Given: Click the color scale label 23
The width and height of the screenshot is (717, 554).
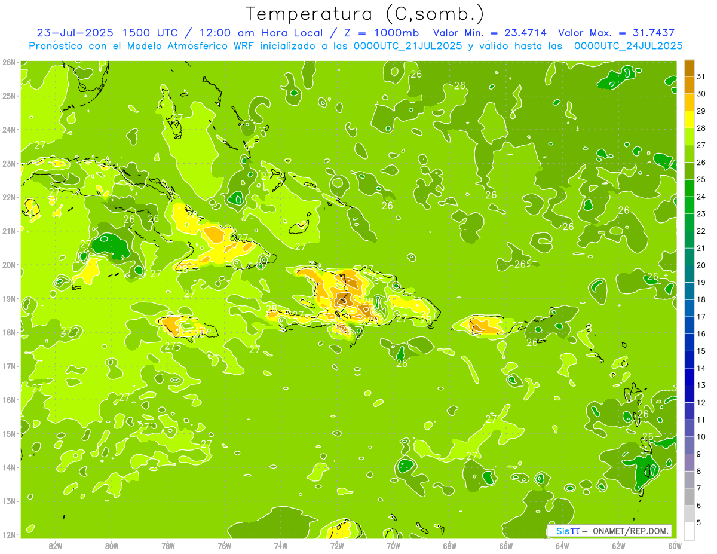Looking at the screenshot, I should tap(701, 213).
